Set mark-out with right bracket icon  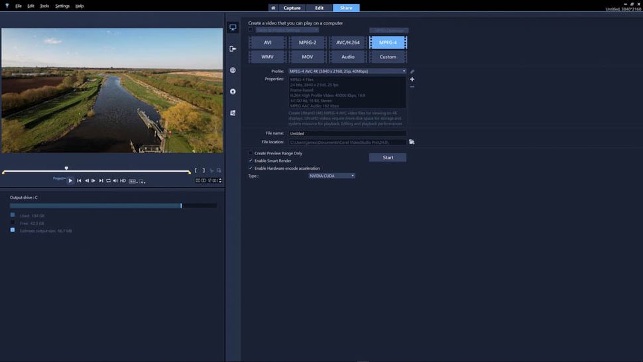point(204,170)
